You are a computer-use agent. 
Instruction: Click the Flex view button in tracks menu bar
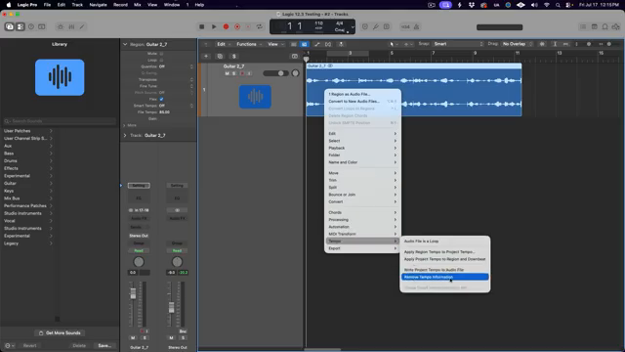(328, 44)
